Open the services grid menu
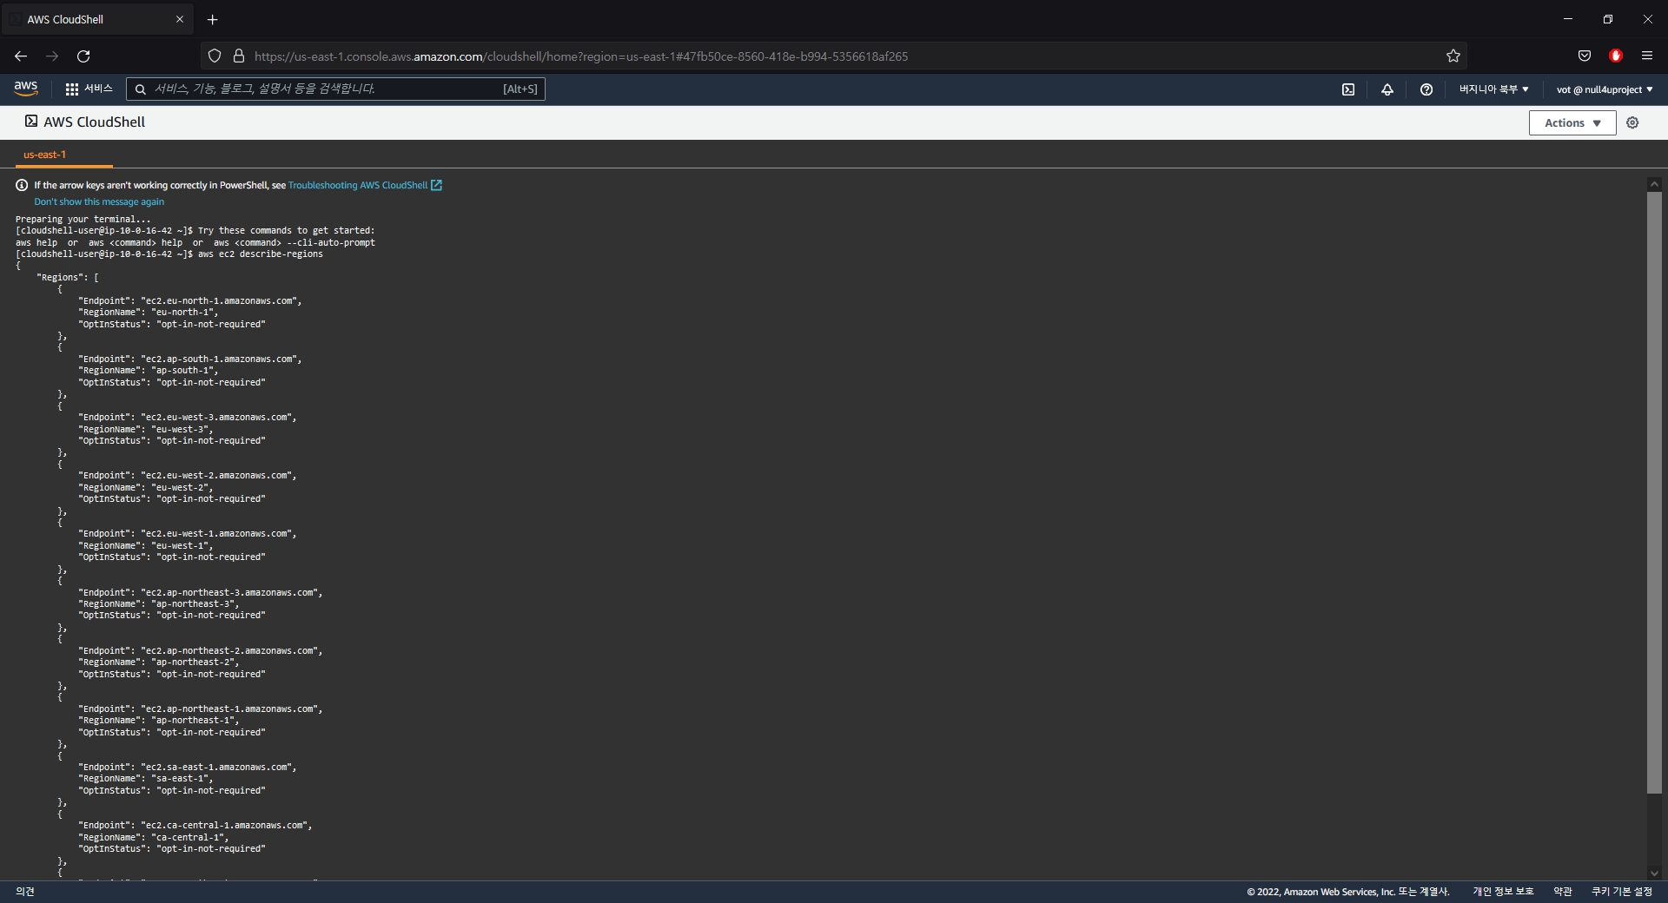The image size is (1668, 903). [x=72, y=89]
